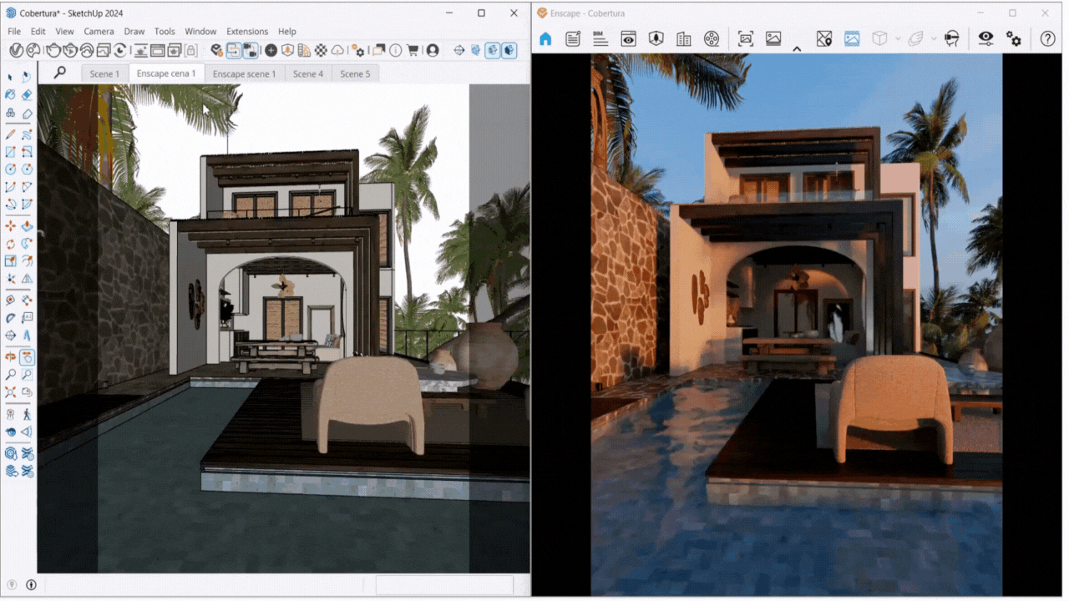1069x601 pixels.
Task: Open dropdown arrow next to cube icon
Action: 898,38
